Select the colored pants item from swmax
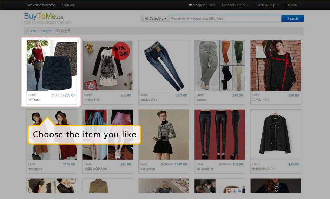Viewport: 330px width, 199px height. 219,66
